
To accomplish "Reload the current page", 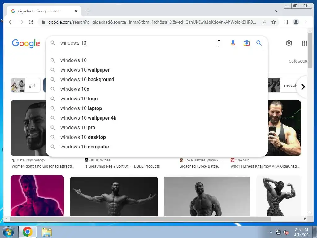I will click(x=31, y=22).
